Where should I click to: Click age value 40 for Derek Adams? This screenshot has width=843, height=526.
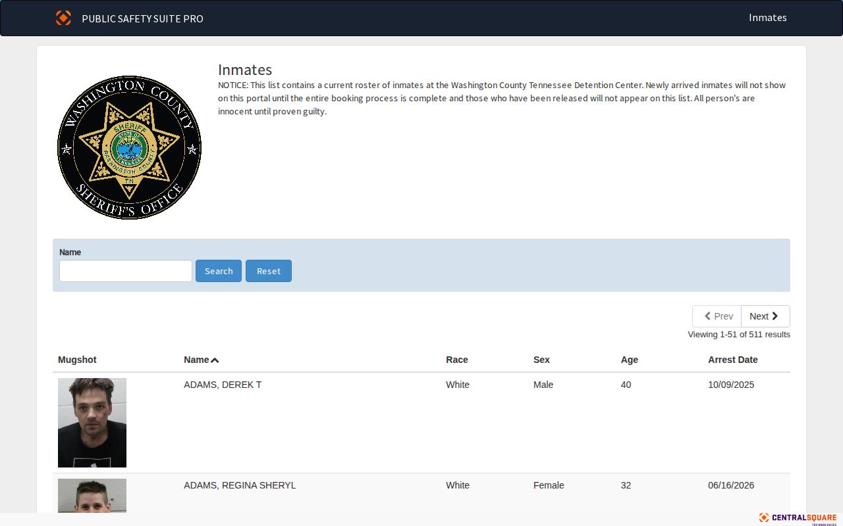(626, 385)
